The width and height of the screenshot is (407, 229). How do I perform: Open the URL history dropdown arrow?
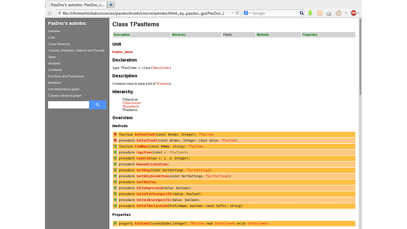tap(232, 13)
